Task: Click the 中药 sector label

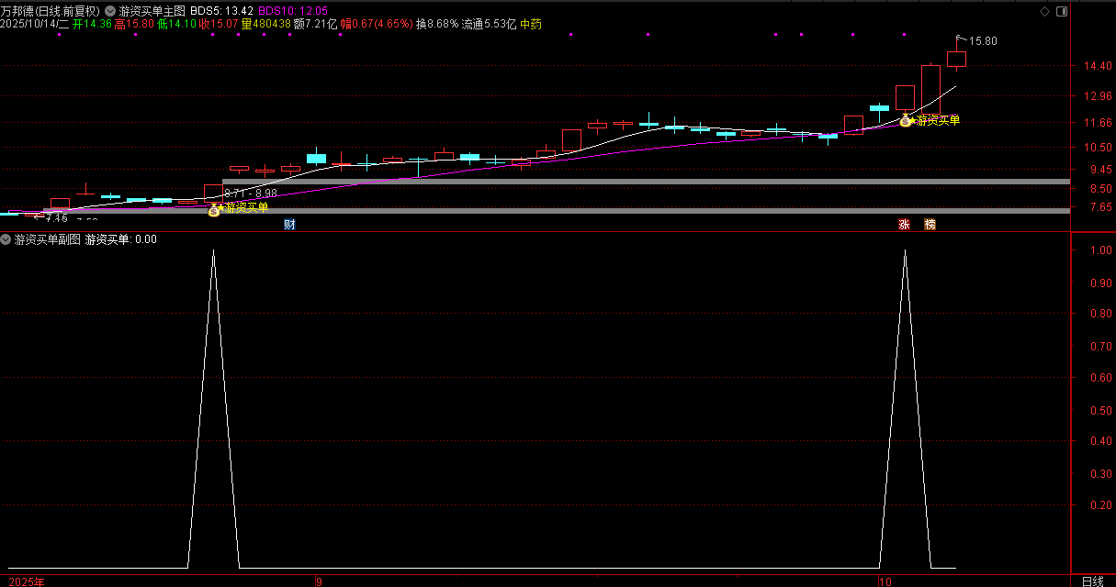Action: 531,25
